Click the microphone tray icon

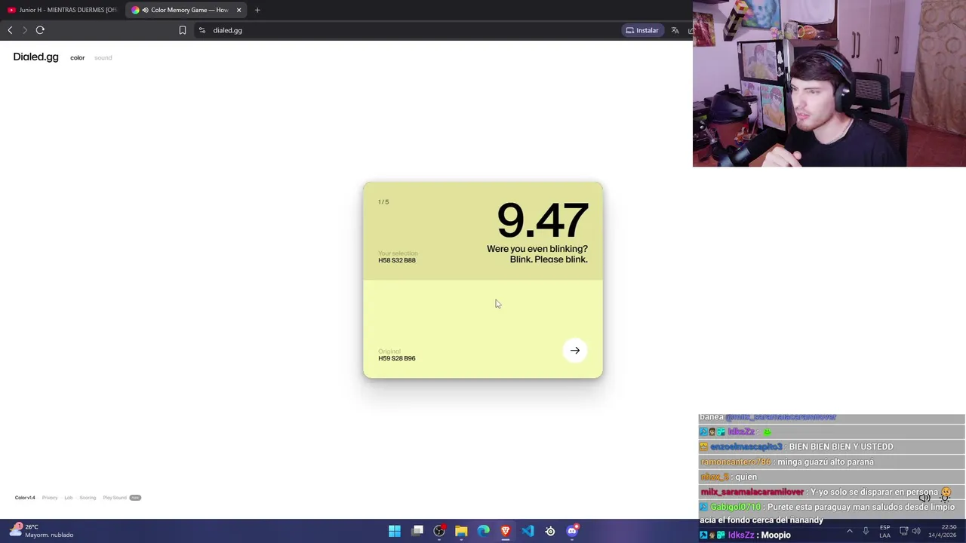point(866,531)
